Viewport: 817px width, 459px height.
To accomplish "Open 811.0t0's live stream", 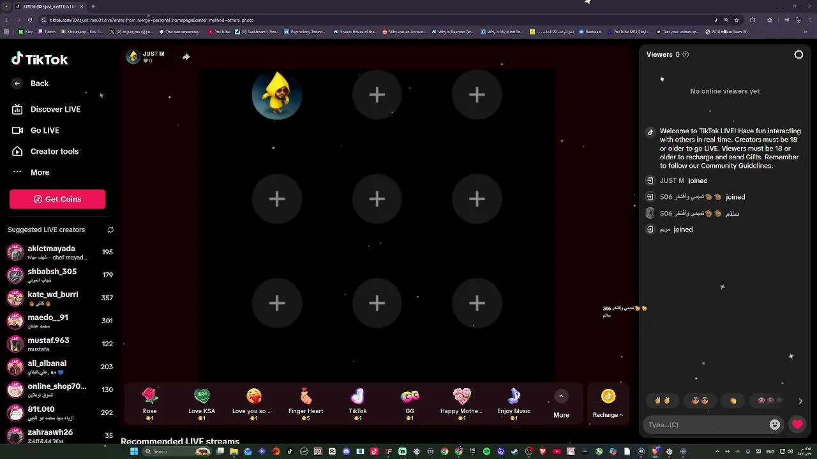I will (60, 413).
